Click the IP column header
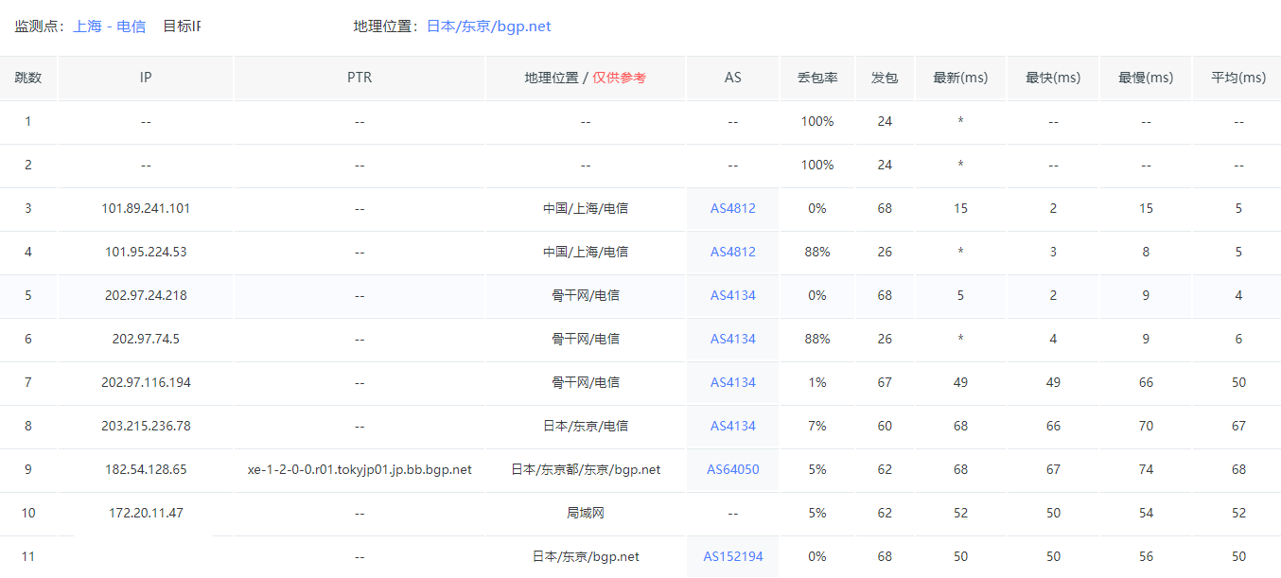Viewport: 1281px width, 578px height. [146, 78]
